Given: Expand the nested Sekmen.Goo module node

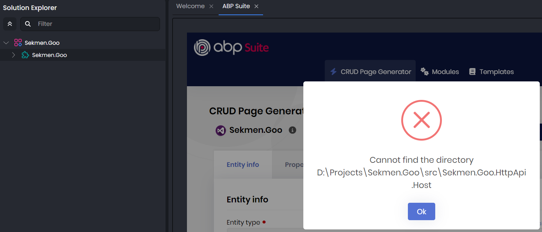Looking at the screenshot, I should click(14, 55).
